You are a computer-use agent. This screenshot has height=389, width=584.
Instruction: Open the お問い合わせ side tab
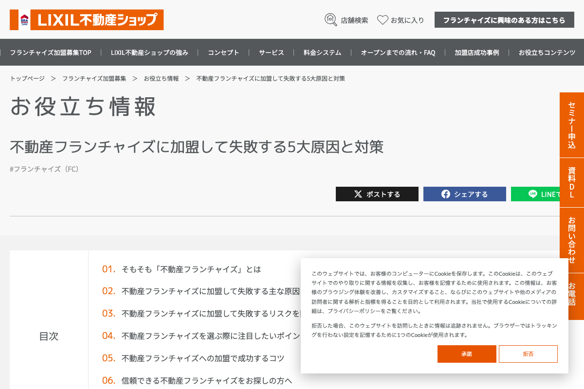click(x=572, y=240)
